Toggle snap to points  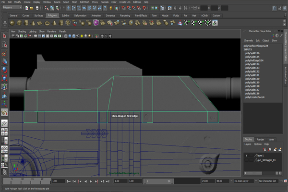[134, 8]
